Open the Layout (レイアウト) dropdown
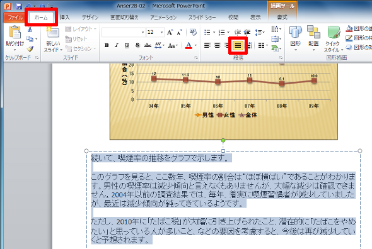This screenshot has height=249, width=372. point(81,29)
